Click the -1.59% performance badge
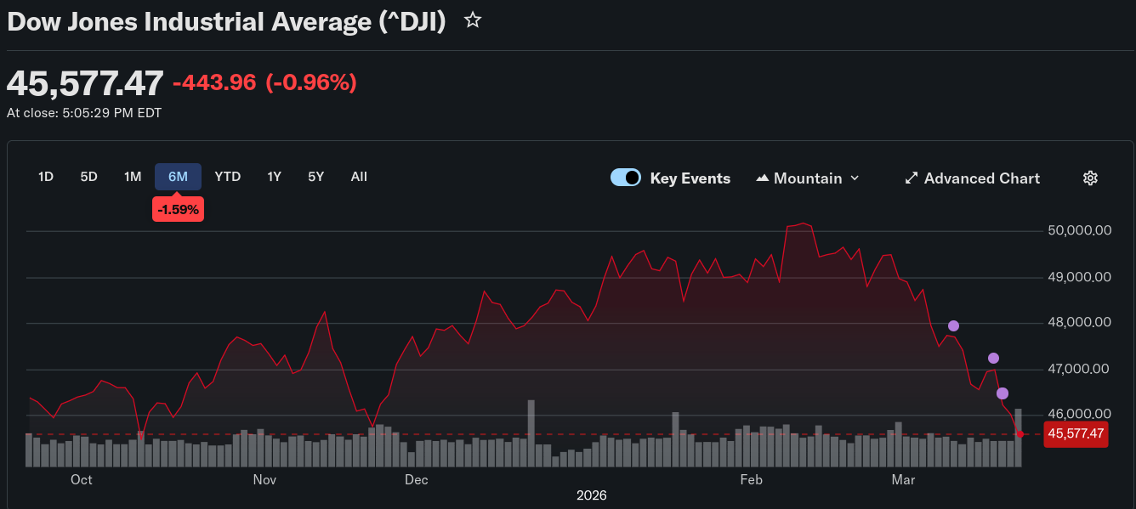Image resolution: width=1136 pixels, height=509 pixels. click(x=178, y=209)
